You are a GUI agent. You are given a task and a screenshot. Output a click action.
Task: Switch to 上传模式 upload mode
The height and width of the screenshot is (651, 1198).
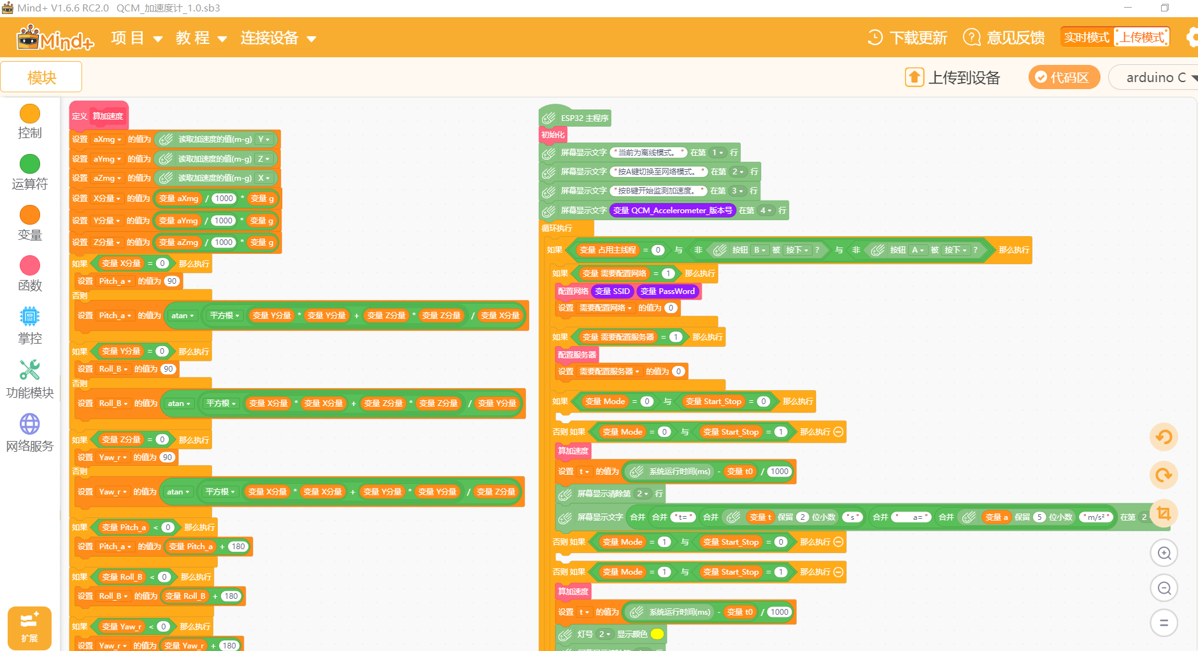[1143, 38]
